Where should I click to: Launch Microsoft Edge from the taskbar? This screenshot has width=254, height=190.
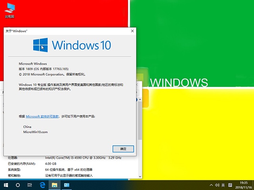(42, 185)
